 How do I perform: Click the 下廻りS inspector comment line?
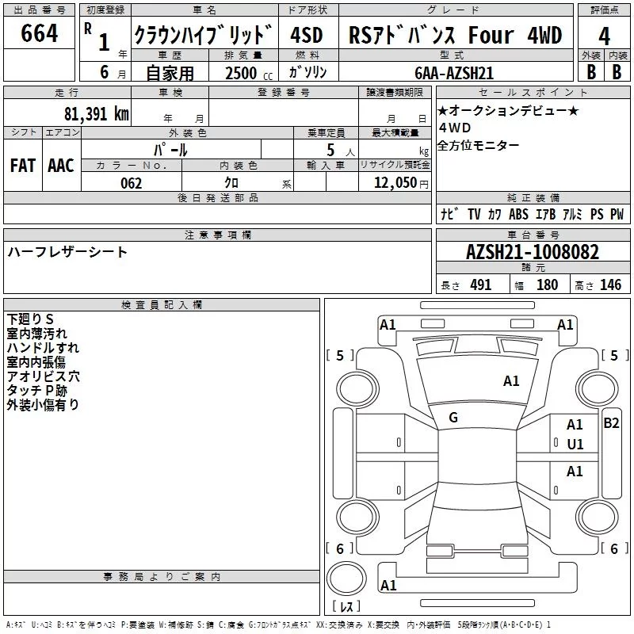pos(30,319)
